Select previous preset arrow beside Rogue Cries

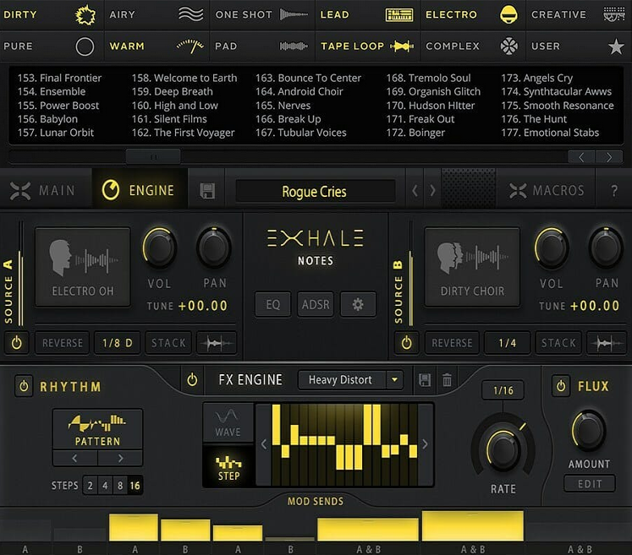pyautogui.click(x=415, y=190)
